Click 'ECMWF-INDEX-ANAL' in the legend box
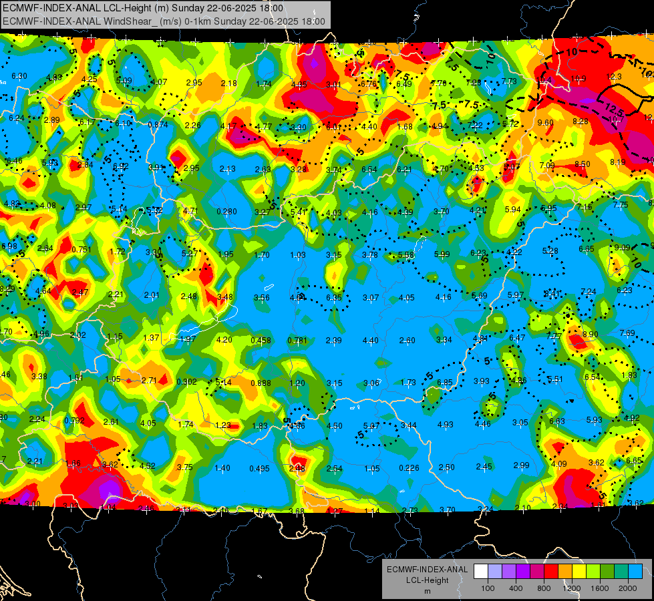Viewport: 654px width, 601px height. click(x=427, y=570)
